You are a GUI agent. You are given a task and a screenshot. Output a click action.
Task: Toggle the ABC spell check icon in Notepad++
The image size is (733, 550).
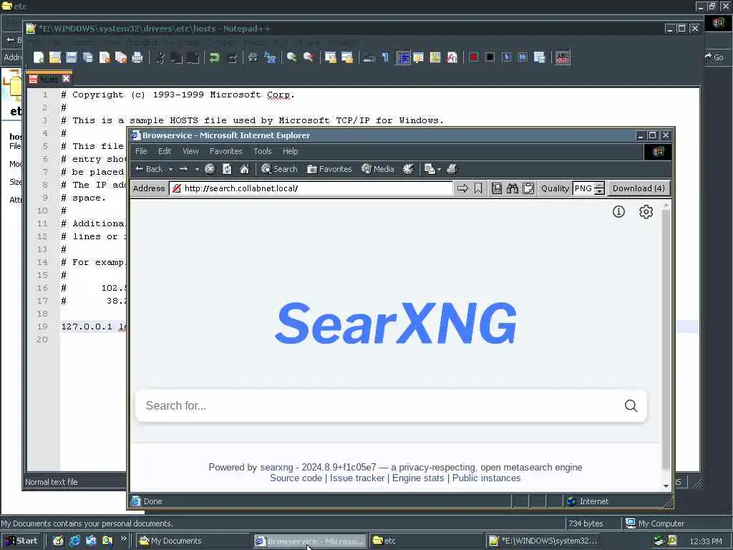click(563, 57)
